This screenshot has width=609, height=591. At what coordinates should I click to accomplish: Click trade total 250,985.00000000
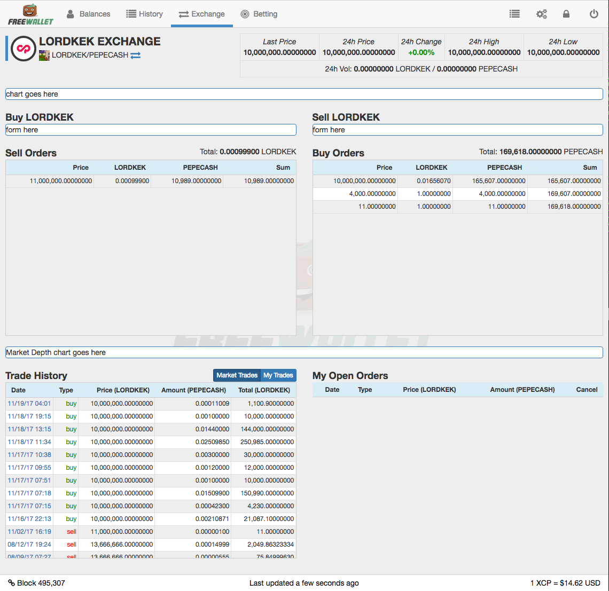(x=267, y=442)
